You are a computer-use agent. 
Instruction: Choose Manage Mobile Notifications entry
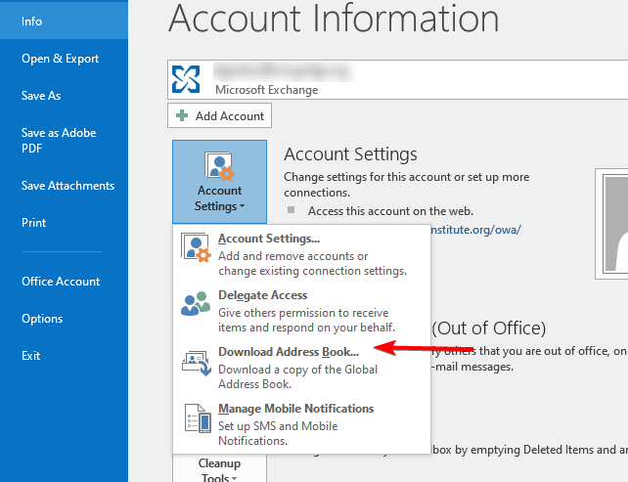[x=301, y=424]
